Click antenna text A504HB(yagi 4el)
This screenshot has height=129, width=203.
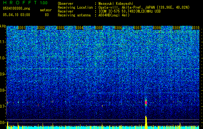tap(114, 15)
